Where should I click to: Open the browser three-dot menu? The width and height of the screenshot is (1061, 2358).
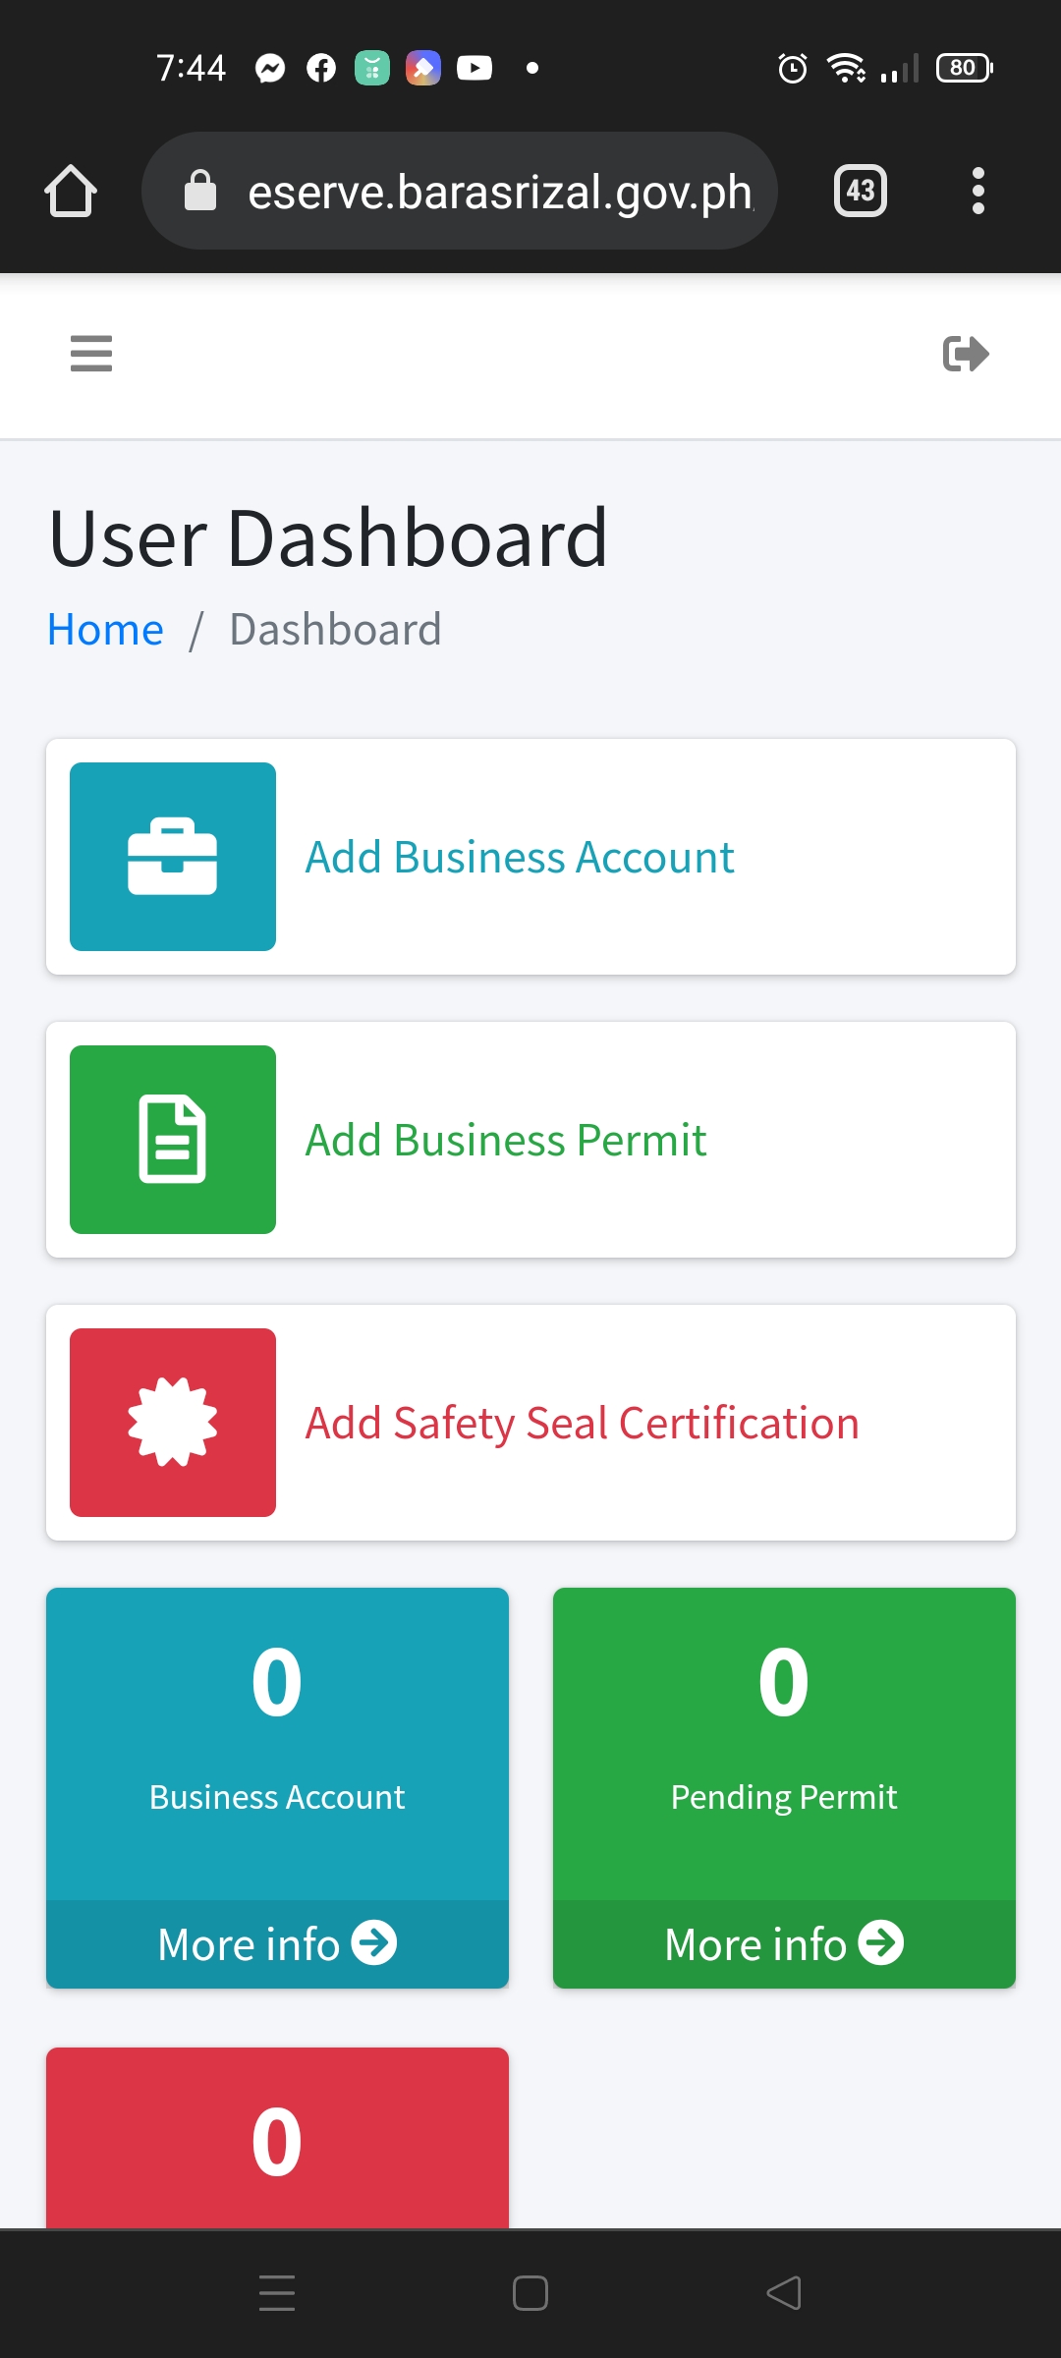(977, 191)
